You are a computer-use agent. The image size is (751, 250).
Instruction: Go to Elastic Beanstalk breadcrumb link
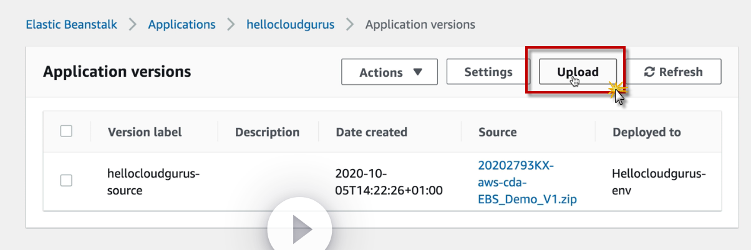70,25
